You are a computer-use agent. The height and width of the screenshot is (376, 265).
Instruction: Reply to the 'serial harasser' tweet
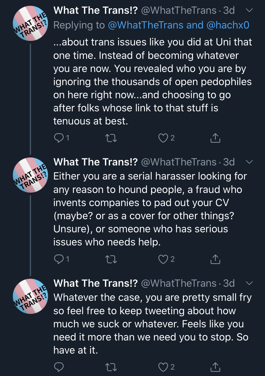tap(59, 259)
